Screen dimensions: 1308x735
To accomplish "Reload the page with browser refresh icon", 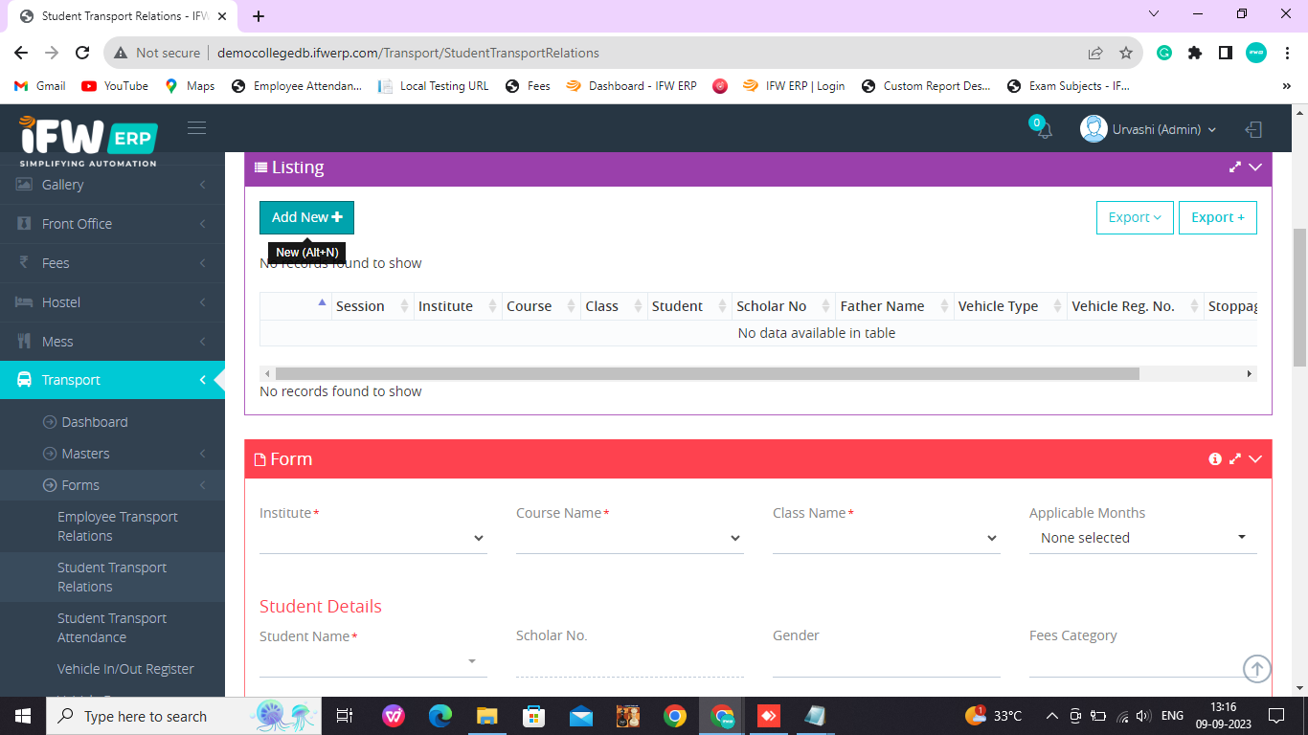I will click(82, 53).
